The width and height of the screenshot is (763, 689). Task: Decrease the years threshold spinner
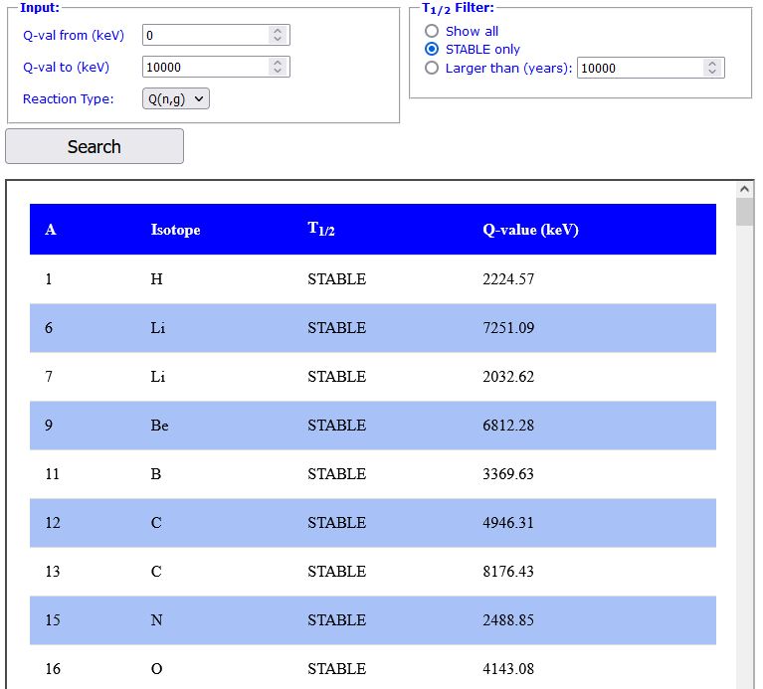[x=712, y=73]
